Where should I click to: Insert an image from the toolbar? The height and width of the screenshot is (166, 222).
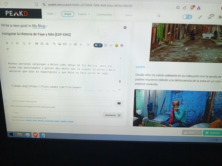coord(60,44)
